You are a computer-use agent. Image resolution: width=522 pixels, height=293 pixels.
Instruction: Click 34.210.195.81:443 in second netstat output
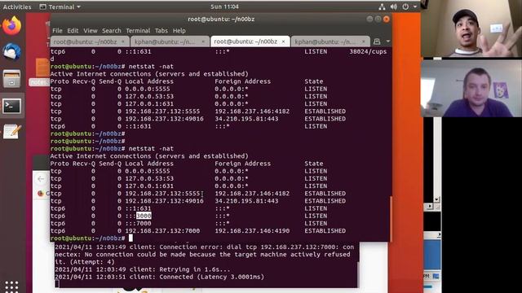(x=246, y=201)
